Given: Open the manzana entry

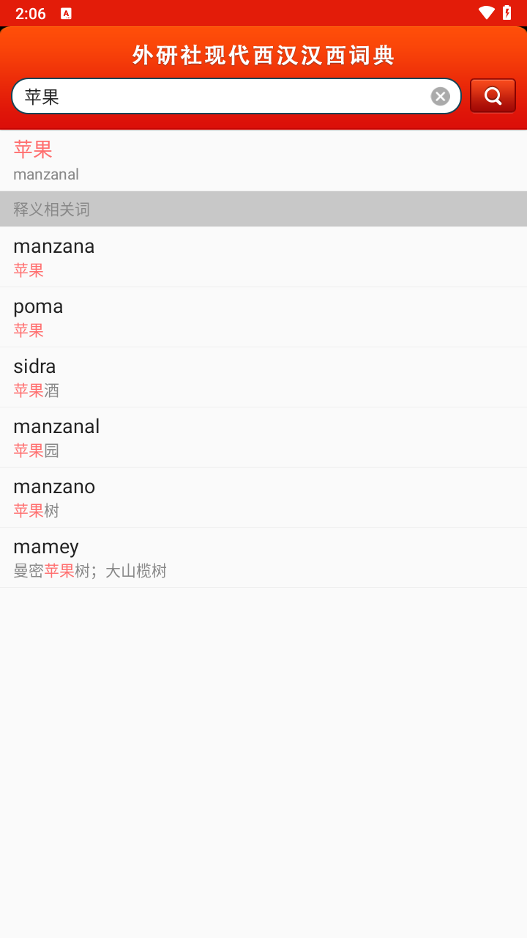Looking at the screenshot, I should click(x=263, y=256).
